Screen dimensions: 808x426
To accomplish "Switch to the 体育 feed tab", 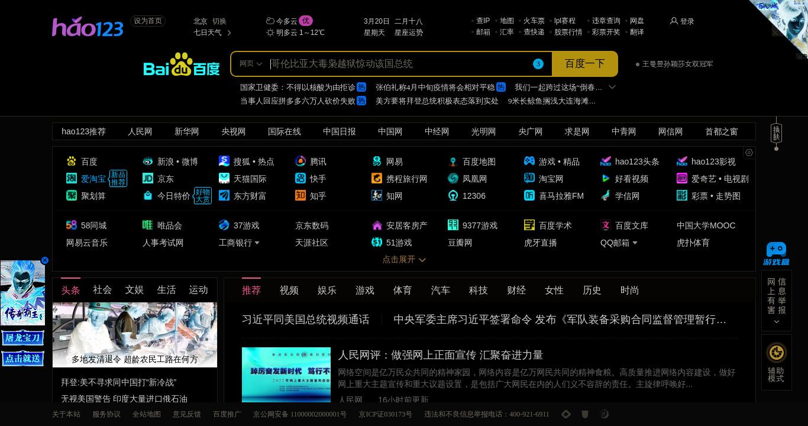I will pyautogui.click(x=402, y=290).
